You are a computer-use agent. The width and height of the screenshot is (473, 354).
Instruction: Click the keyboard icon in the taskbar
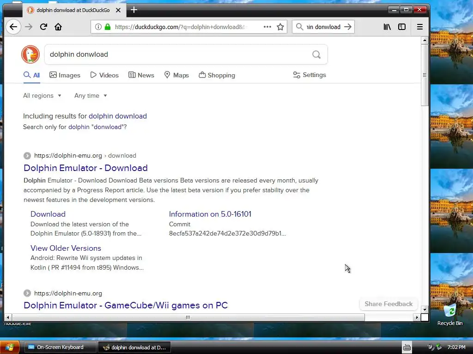(x=406, y=348)
